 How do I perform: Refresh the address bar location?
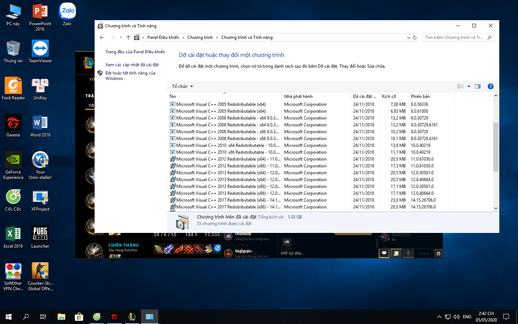pos(415,37)
